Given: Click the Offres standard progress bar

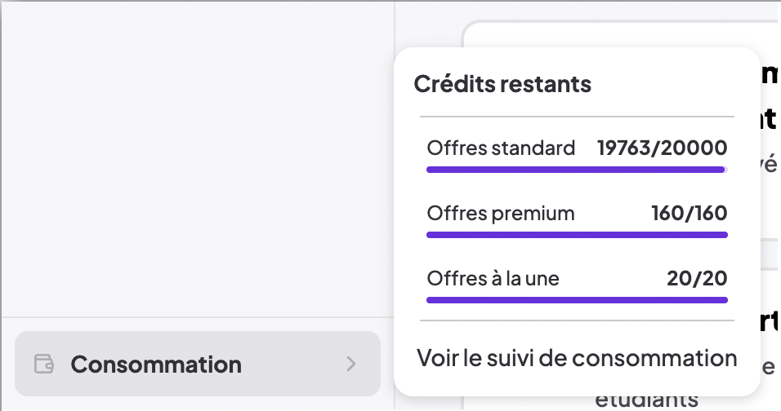Looking at the screenshot, I should pyautogui.click(x=575, y=170).
